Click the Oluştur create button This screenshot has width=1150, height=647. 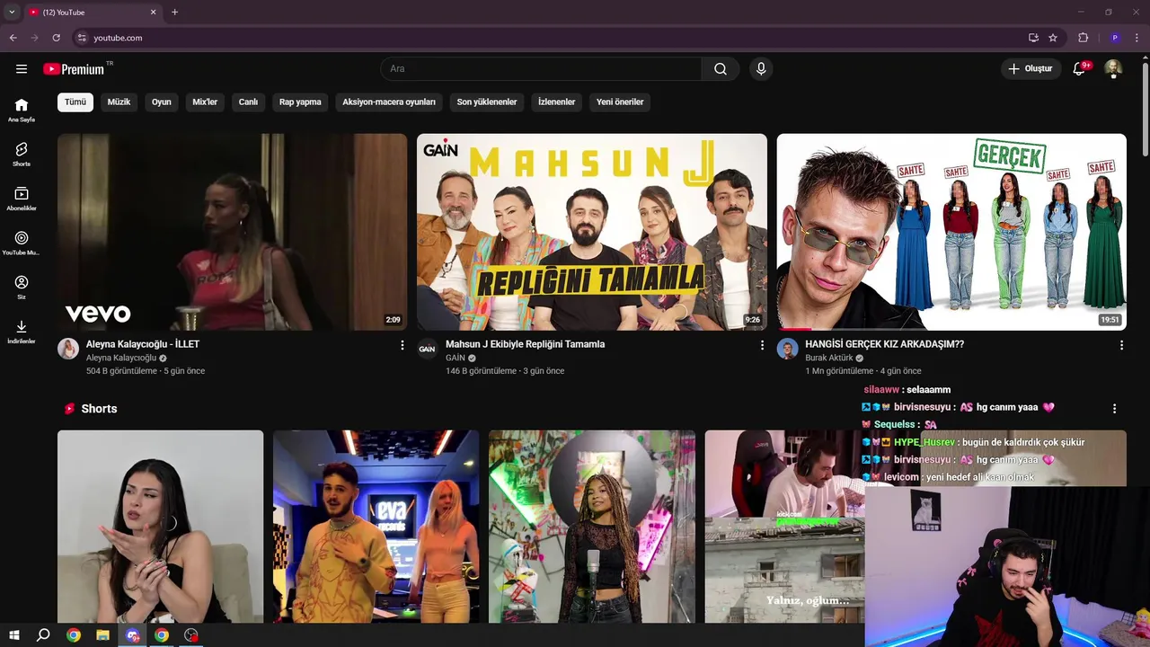(1030, 69)
